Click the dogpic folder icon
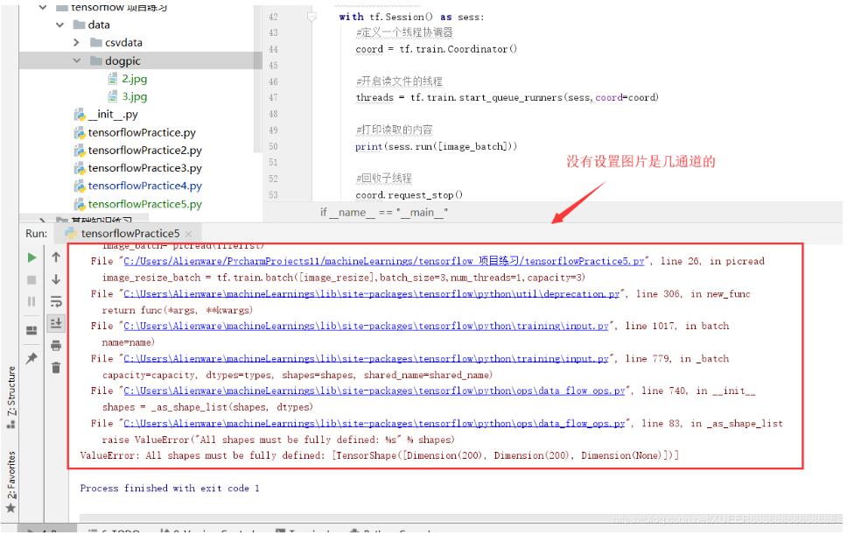 (96, 60)
